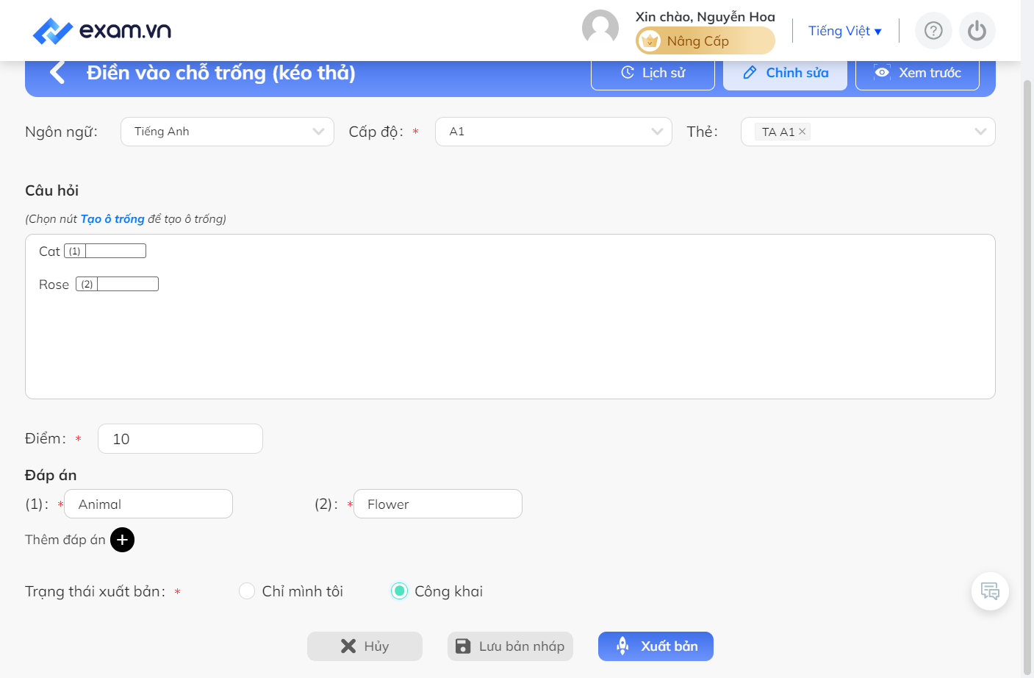Open the Xem trước preview tab

[x=917, y=73]
